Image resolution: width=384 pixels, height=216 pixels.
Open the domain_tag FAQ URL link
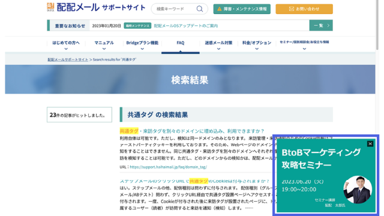[168, 167]
